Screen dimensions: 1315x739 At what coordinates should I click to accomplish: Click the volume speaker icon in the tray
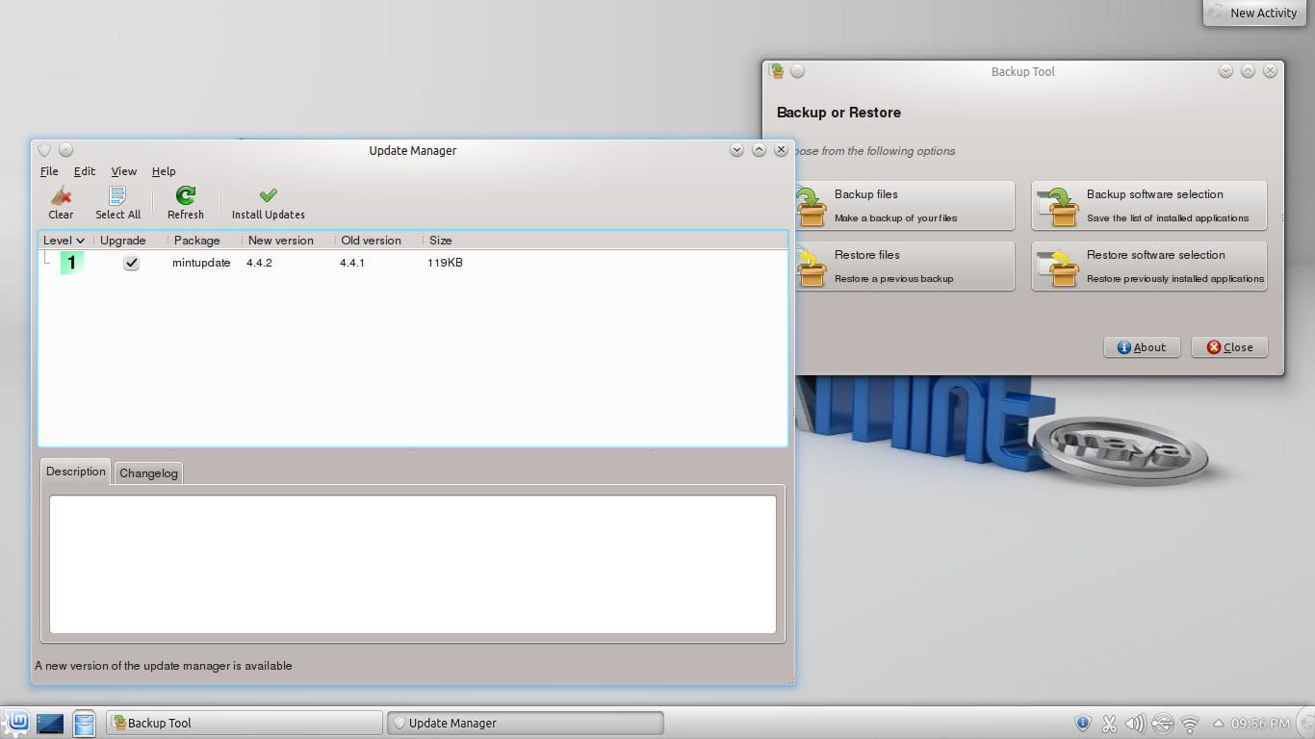(x=1136, y=723)
